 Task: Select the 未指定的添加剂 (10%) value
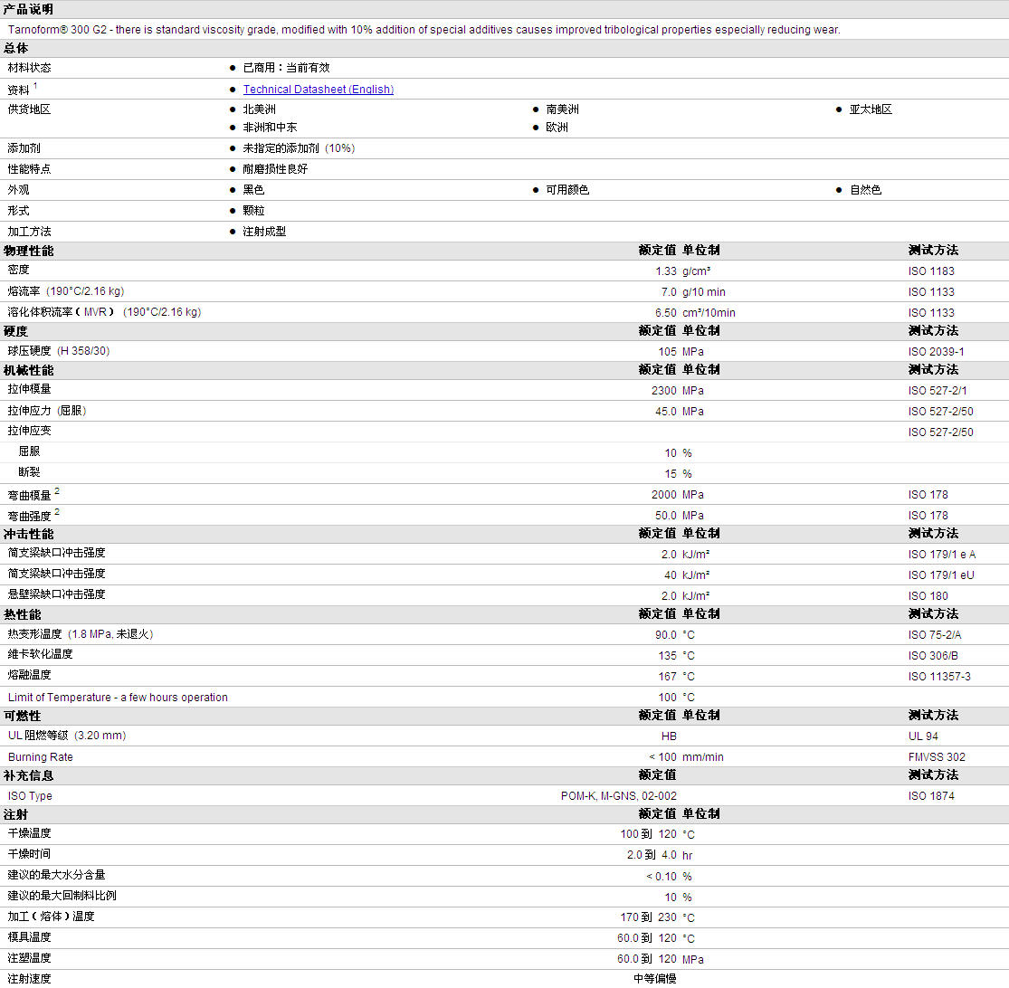(299, 148)
